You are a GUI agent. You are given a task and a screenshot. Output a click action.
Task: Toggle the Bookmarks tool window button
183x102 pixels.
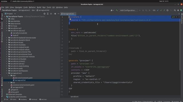coord(2,82)
